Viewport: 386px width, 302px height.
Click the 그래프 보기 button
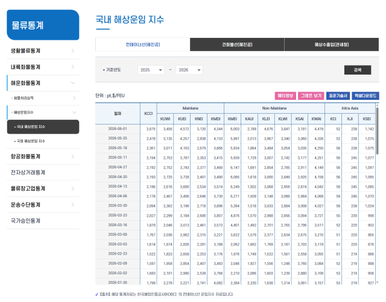click(311, 96)
